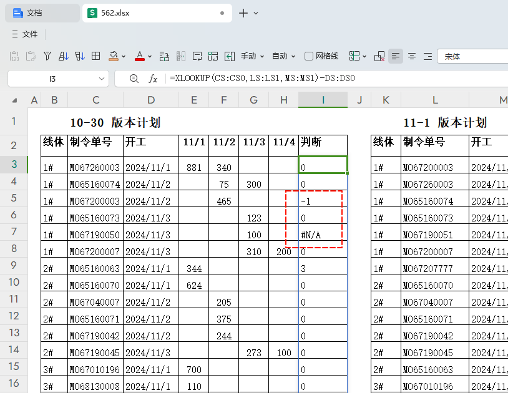
Task: Select row 12 header
Action: pos(14,316)
